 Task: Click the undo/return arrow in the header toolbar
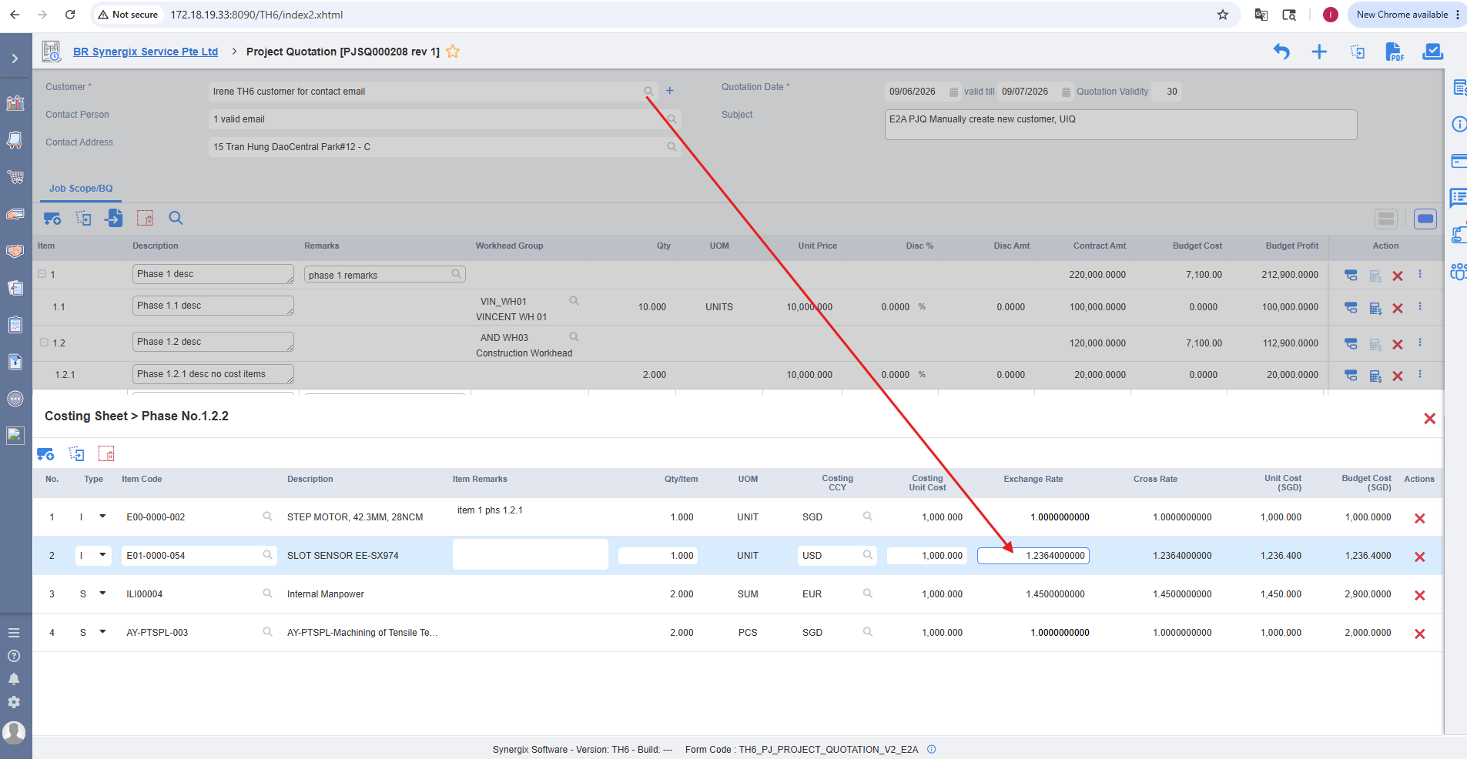1281,52
